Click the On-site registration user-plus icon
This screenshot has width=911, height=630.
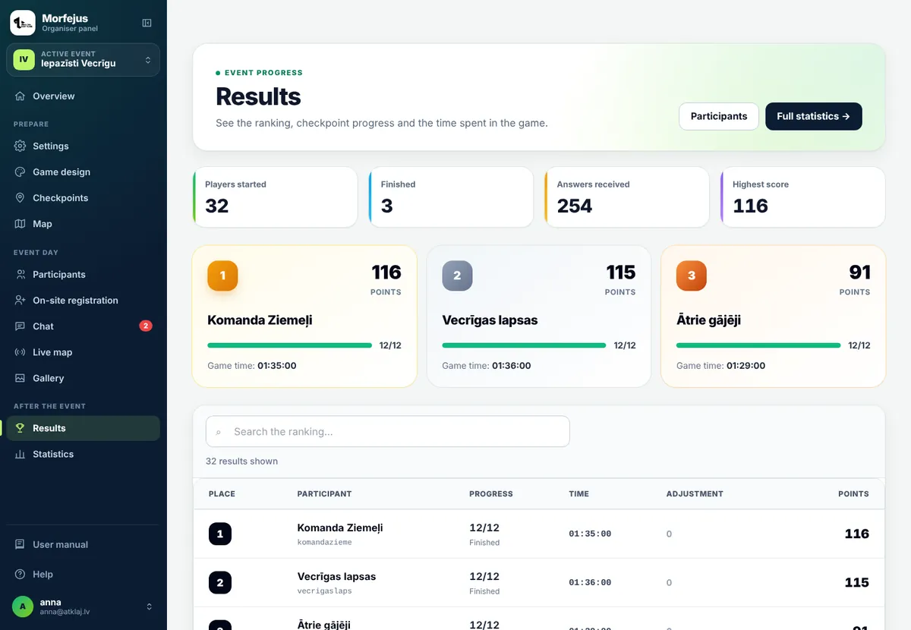tap(20, 301)
